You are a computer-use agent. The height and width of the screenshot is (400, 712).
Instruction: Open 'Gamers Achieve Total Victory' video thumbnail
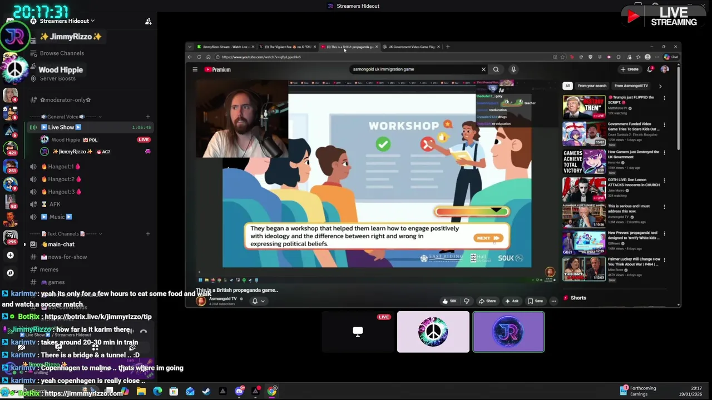584,162
